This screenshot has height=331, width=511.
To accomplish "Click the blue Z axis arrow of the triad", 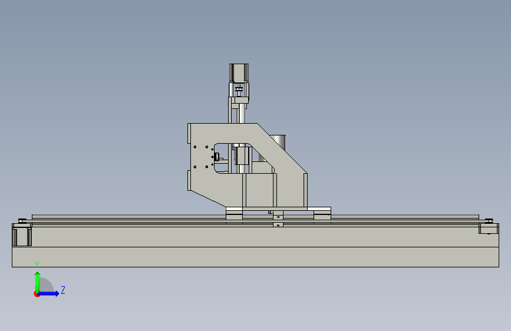I will (49, 293).
